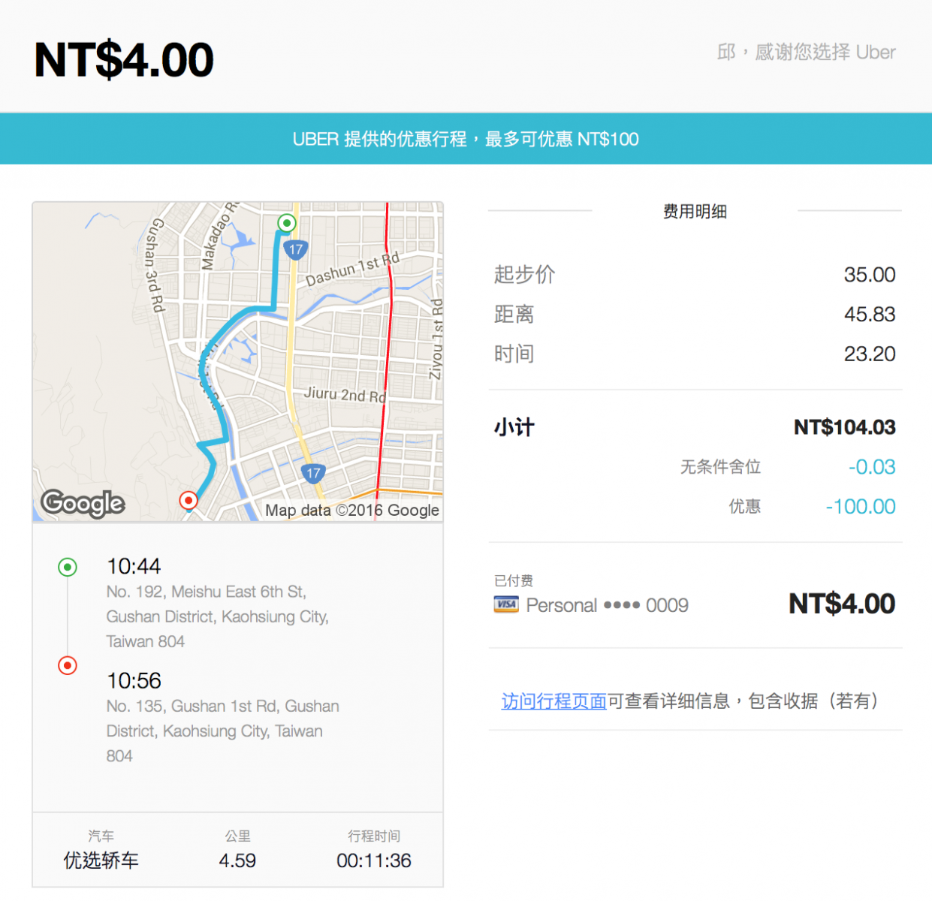Click the Google logo on the map
This screenshot has width=932, height=901.
pyautogui.click(x=83, y=503)
